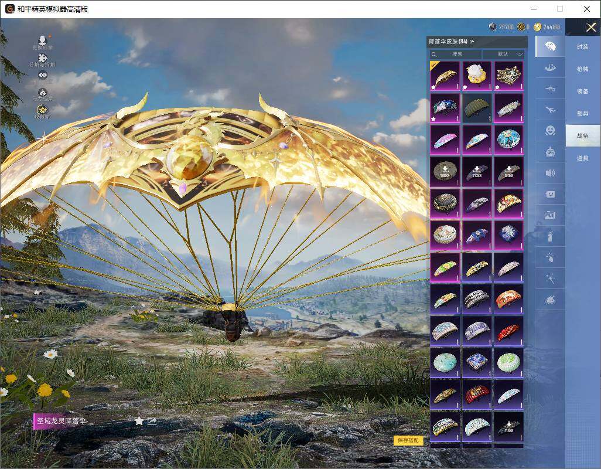
Task: Click the silver currency 29700 icon
Action: (493, 27)
